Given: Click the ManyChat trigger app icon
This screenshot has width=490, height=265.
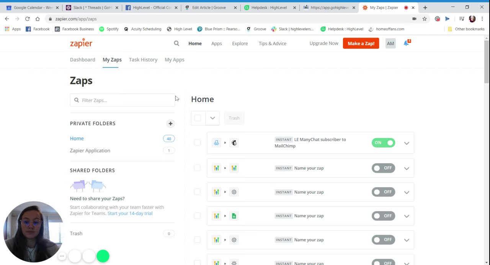Looking at the screenshot, I should pos(216,143).
